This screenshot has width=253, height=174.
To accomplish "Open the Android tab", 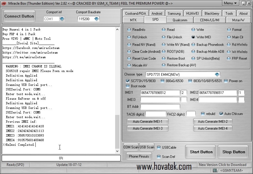I will 157,14.
